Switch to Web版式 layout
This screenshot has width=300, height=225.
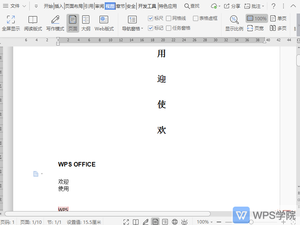tap(104, 23)
